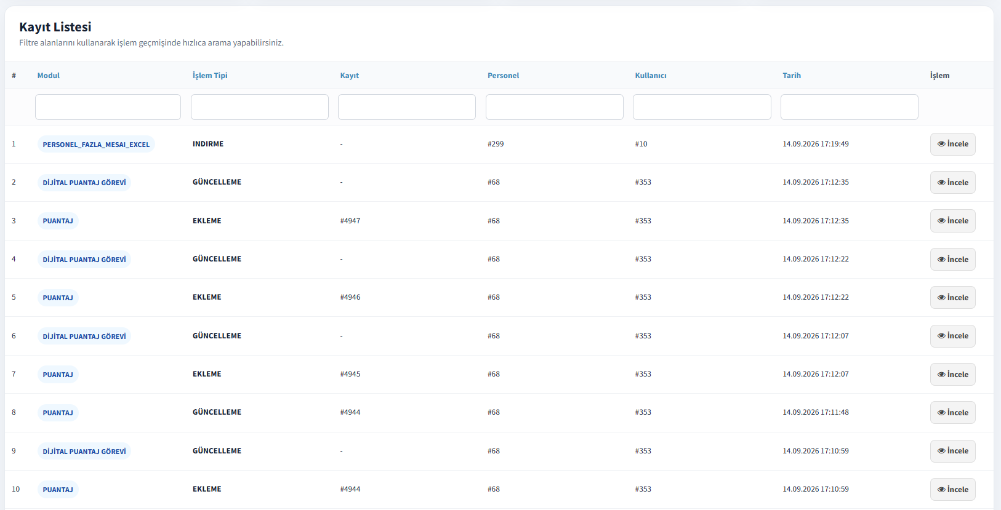Click the Tarih filter text box

pos(850,107)
